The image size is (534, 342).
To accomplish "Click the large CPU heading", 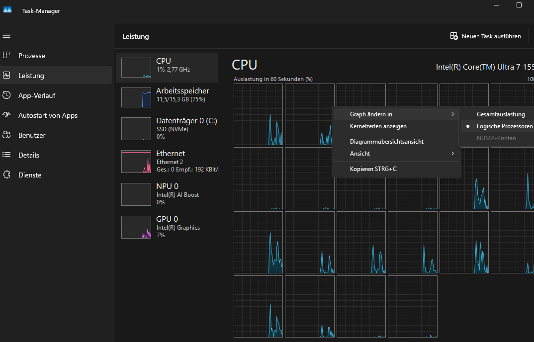I will pyautogui.click(x=245, y=65).
